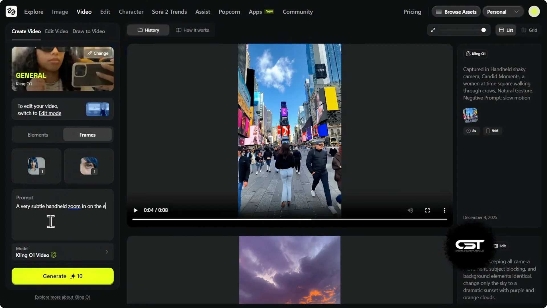
Task: Open video three-dot options menu
Action: point(444,210)
